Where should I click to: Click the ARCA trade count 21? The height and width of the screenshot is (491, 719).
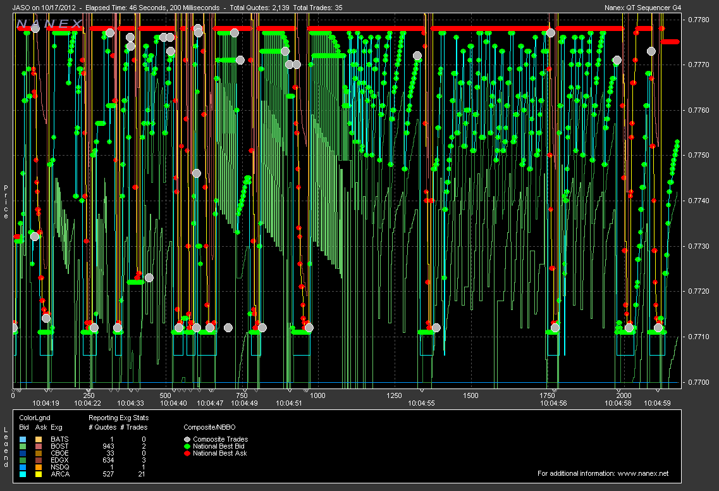coord(142,474)
